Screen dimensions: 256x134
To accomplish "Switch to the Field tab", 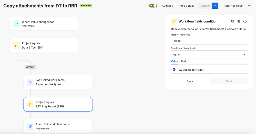I will (x=184, y=61).
